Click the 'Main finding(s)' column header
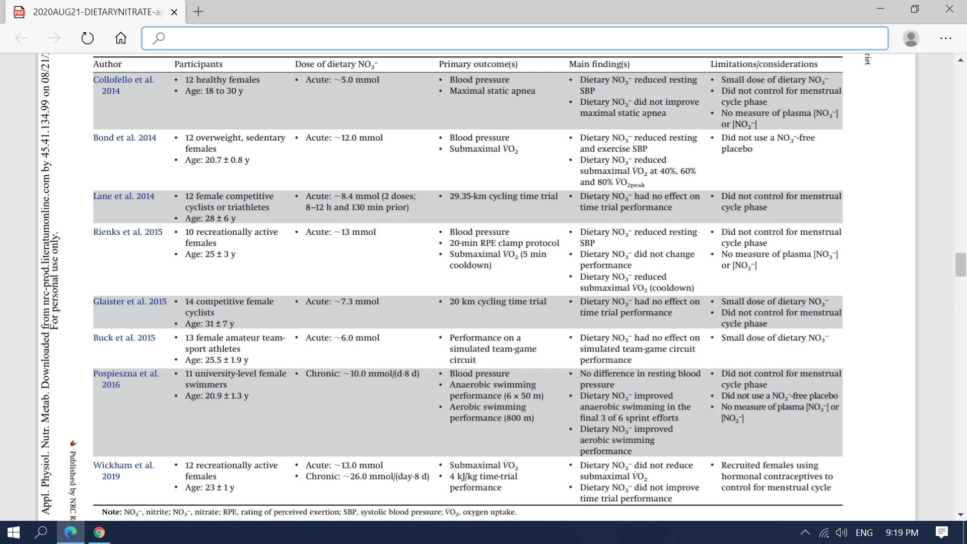The height and width of the screenshot is (544, 967). coord(599,64)
